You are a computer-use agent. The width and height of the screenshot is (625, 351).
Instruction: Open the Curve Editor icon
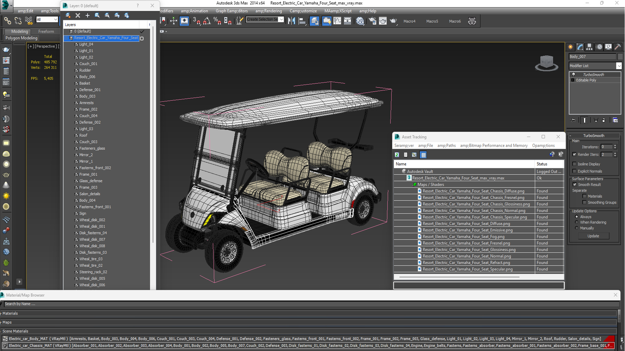click(x=337, y=21)
